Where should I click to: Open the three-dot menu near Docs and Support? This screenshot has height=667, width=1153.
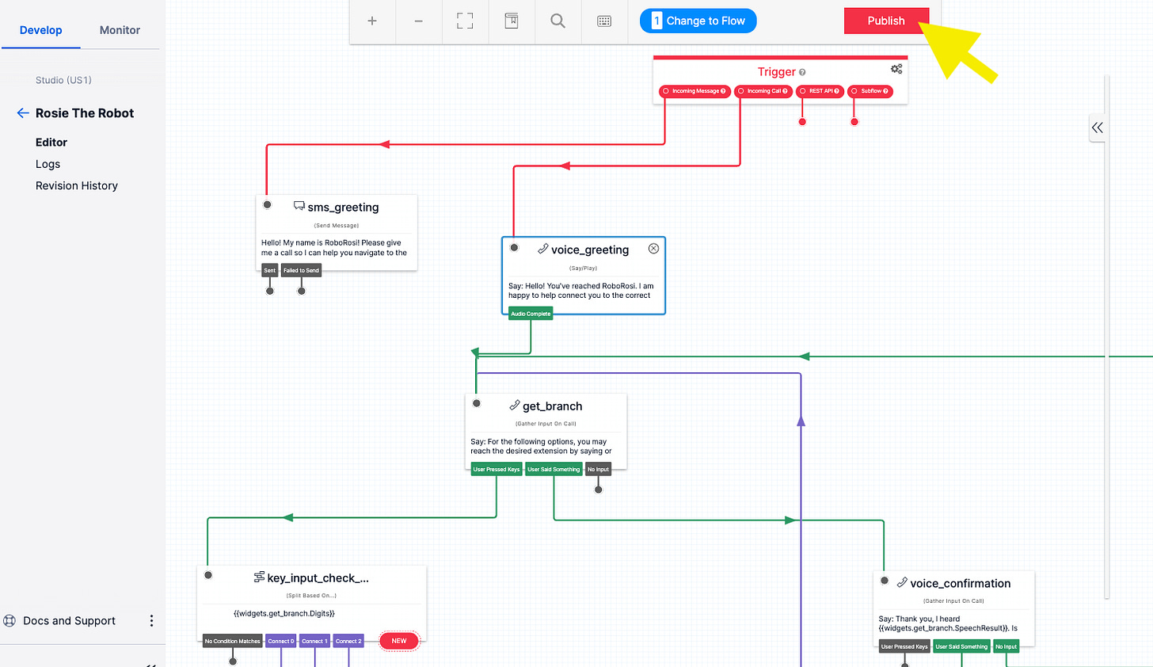[x=151, y=620]
